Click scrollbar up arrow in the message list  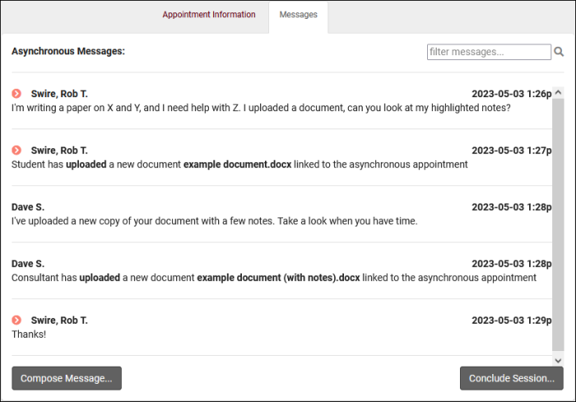[558, 93]
